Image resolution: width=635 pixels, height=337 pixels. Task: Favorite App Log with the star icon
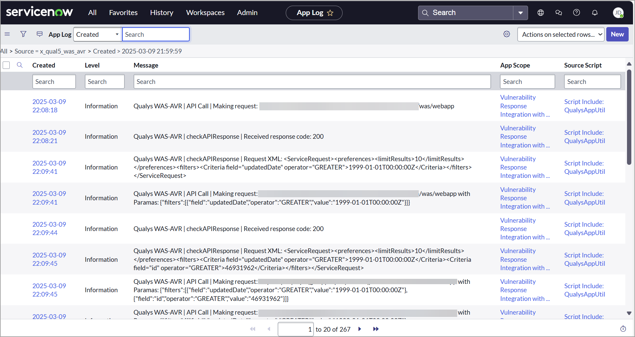point(330,13)
